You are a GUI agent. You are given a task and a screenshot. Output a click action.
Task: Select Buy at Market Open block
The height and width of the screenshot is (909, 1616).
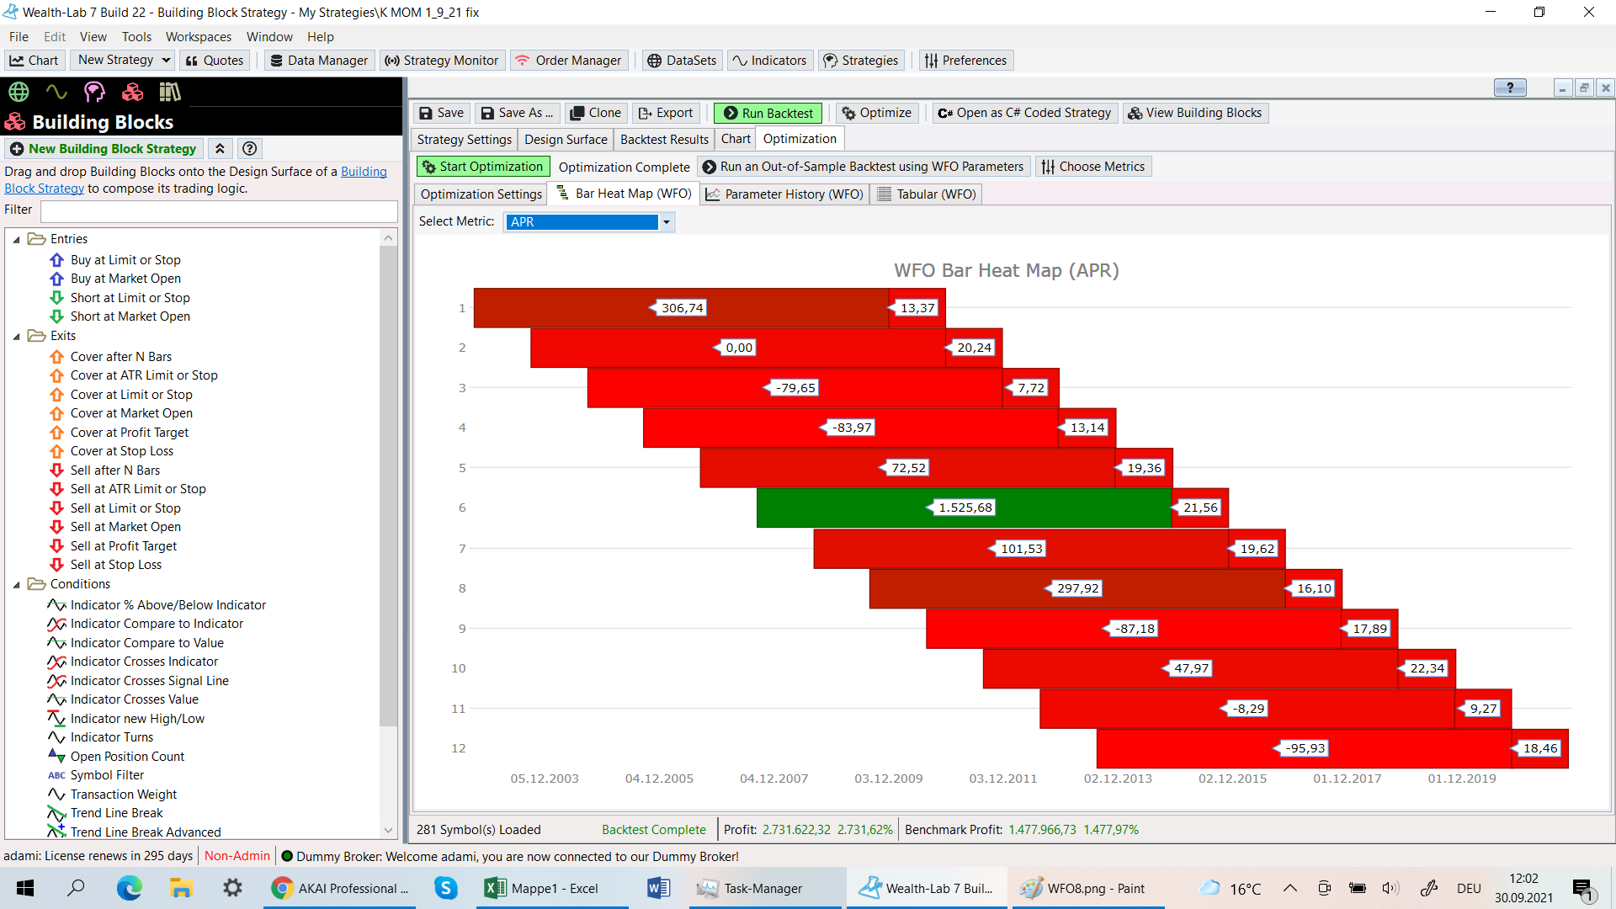pos(125,279)
